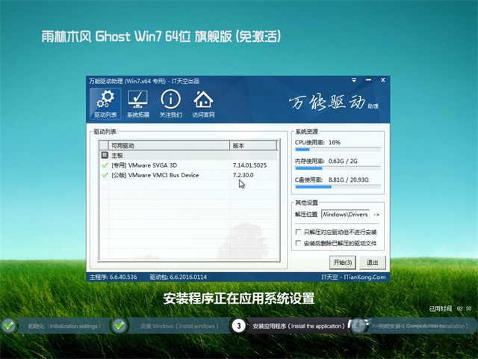The image size is (478, 359).
Task: Click the 内存使用率 0.63G / 2G value
Action: [x=343, y=162]
